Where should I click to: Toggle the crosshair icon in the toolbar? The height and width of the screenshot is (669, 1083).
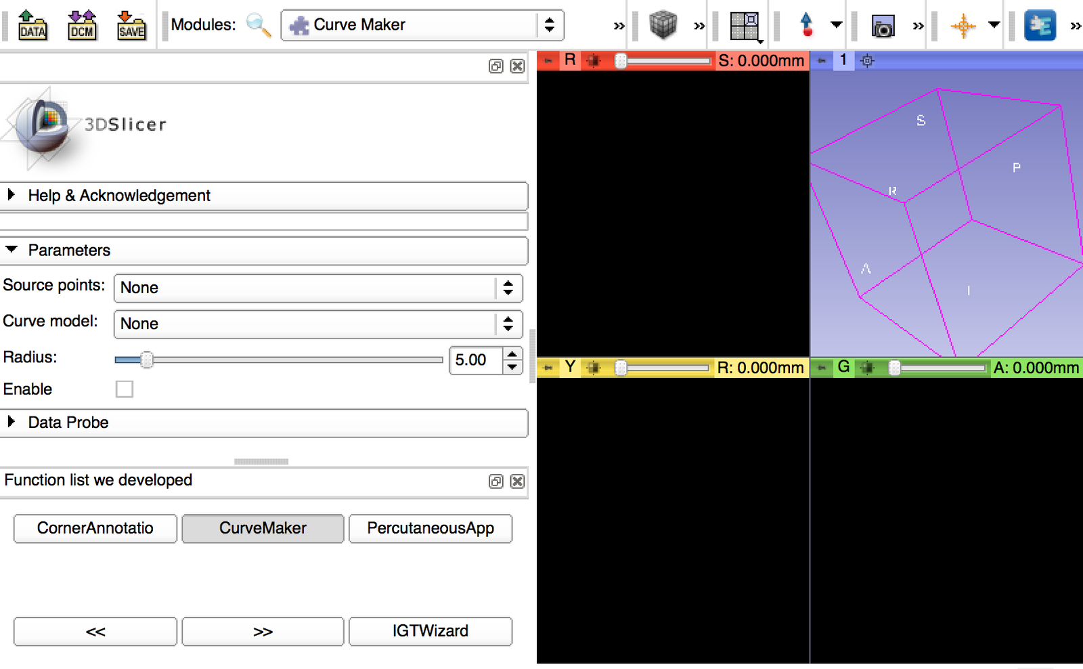pos(964,24)
